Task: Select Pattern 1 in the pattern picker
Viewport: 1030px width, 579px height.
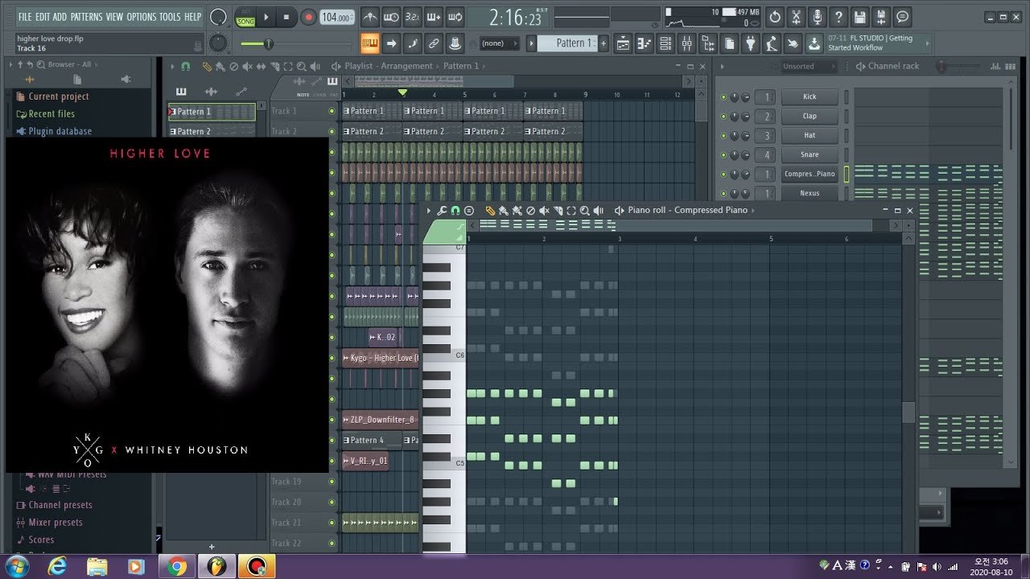Action: [x=212, y=112]
